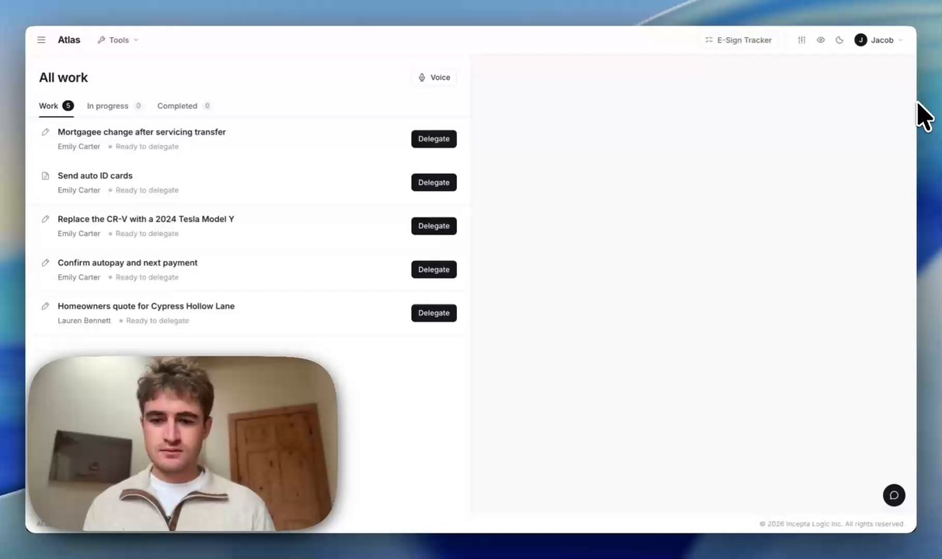Open the Mortgagee change after servicing transfer item
Viewport: 942px width, 559px height.
tap(141, 132)
